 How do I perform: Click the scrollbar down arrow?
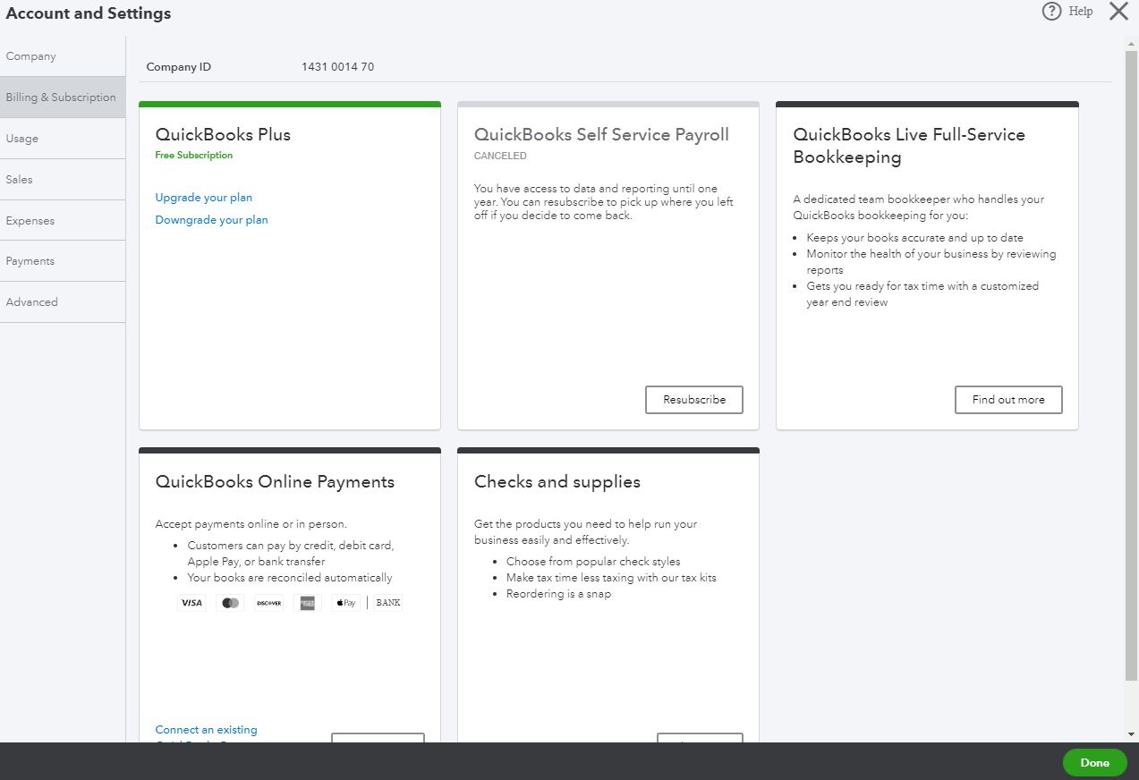tap(1131, 734)
